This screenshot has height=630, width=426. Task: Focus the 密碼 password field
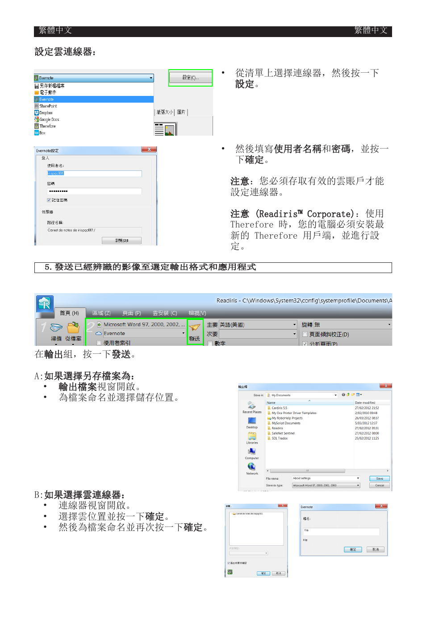click(95, 191)
